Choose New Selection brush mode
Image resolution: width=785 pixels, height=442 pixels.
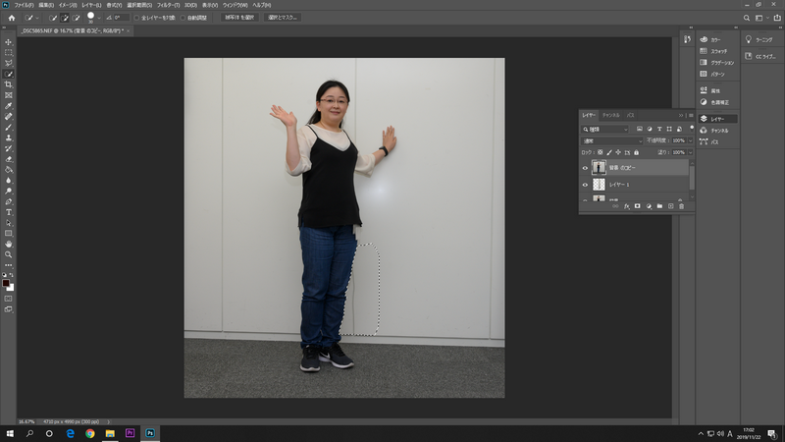coord(53,18)
